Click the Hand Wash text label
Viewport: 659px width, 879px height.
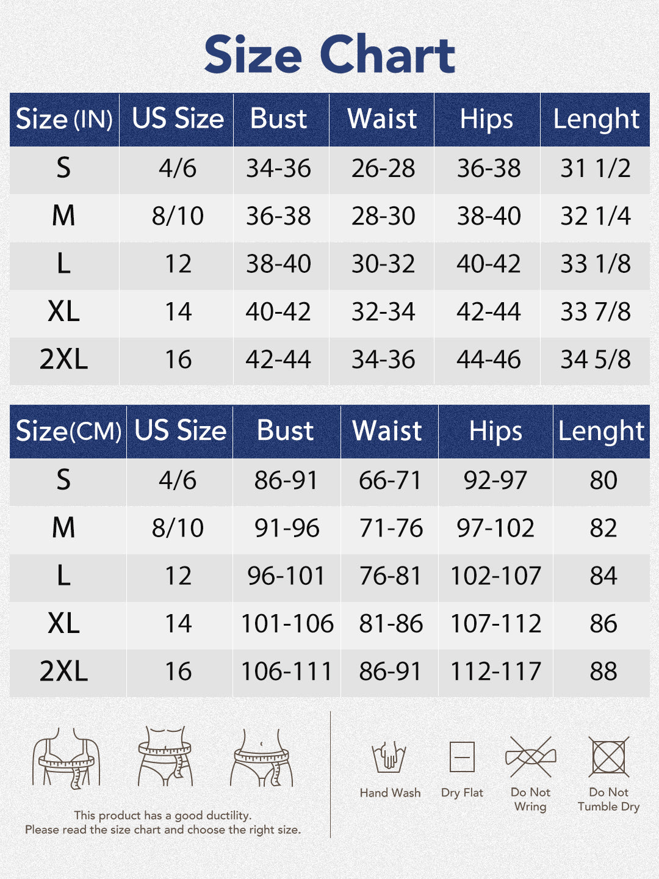pyautogui.click(x=390, y=793)
